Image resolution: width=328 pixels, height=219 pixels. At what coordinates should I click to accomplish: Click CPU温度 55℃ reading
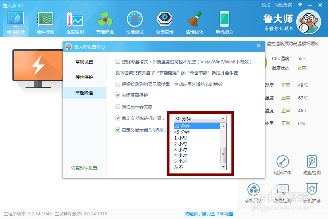[x=289, y=59]
